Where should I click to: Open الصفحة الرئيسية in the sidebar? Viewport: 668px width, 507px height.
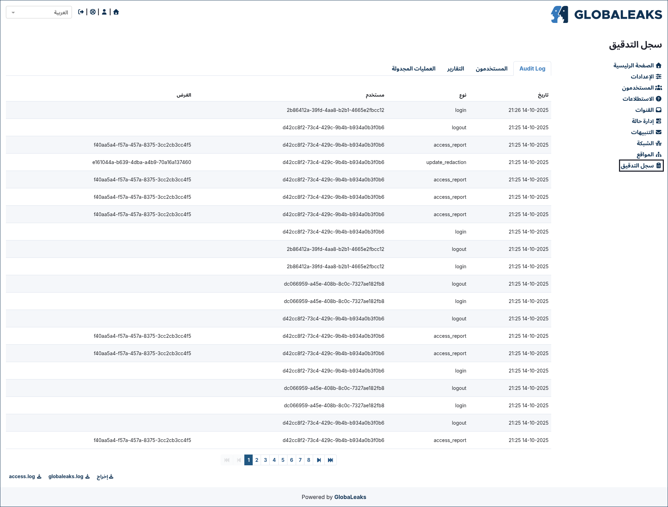pos(637,65)
